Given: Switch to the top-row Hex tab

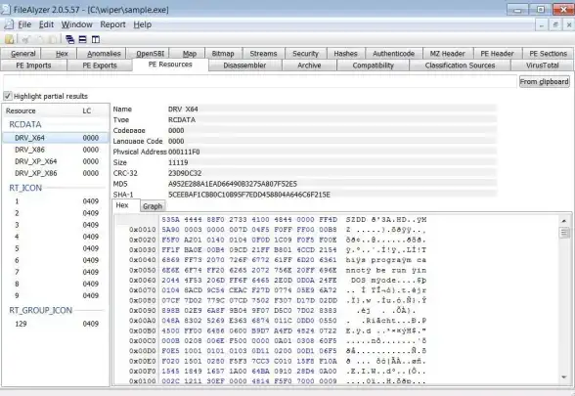Looking at the screenshot, I should (59, 54).
